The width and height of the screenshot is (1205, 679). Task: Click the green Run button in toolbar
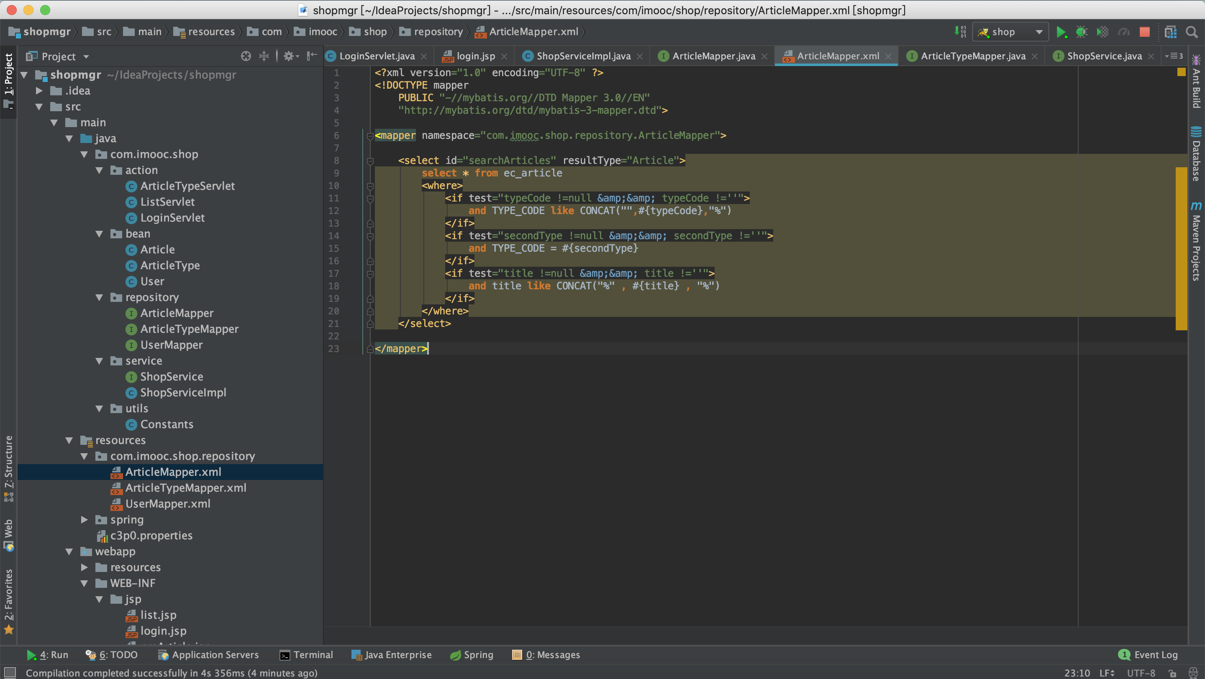1061,32
